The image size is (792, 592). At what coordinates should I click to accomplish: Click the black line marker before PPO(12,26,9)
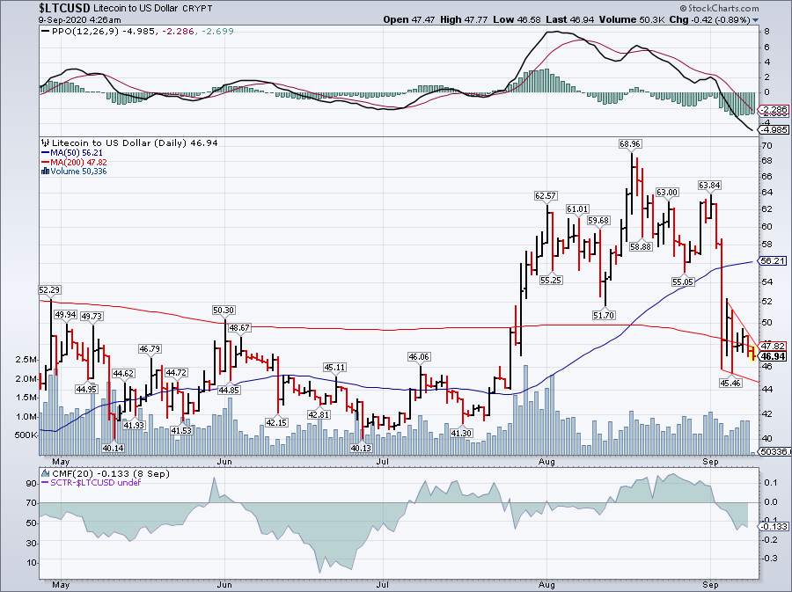tap(46, 32)
